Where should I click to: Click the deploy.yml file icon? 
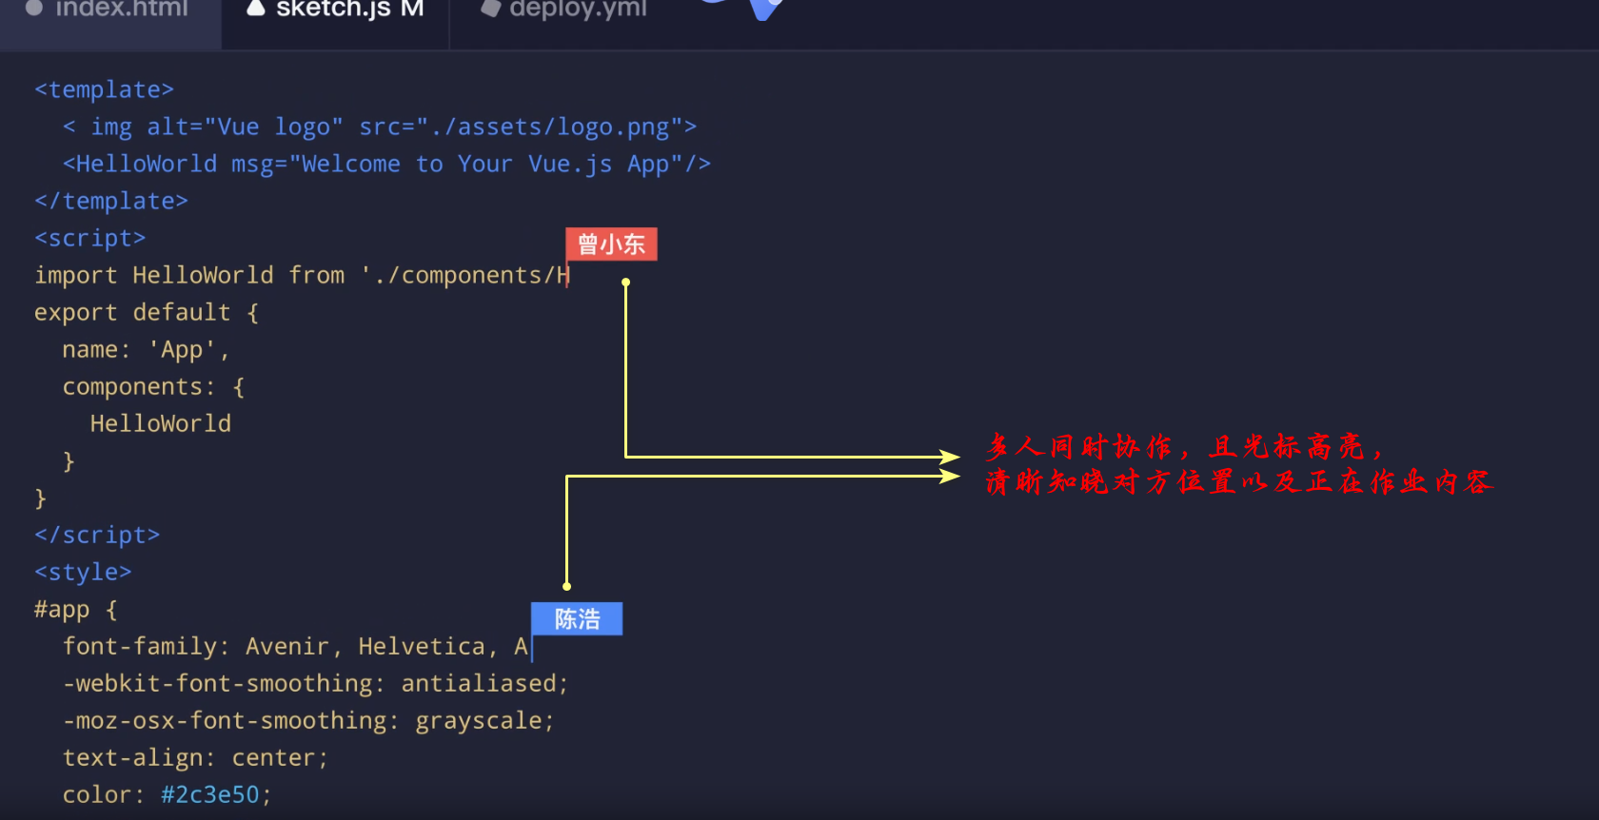click(x=490, y=10)
